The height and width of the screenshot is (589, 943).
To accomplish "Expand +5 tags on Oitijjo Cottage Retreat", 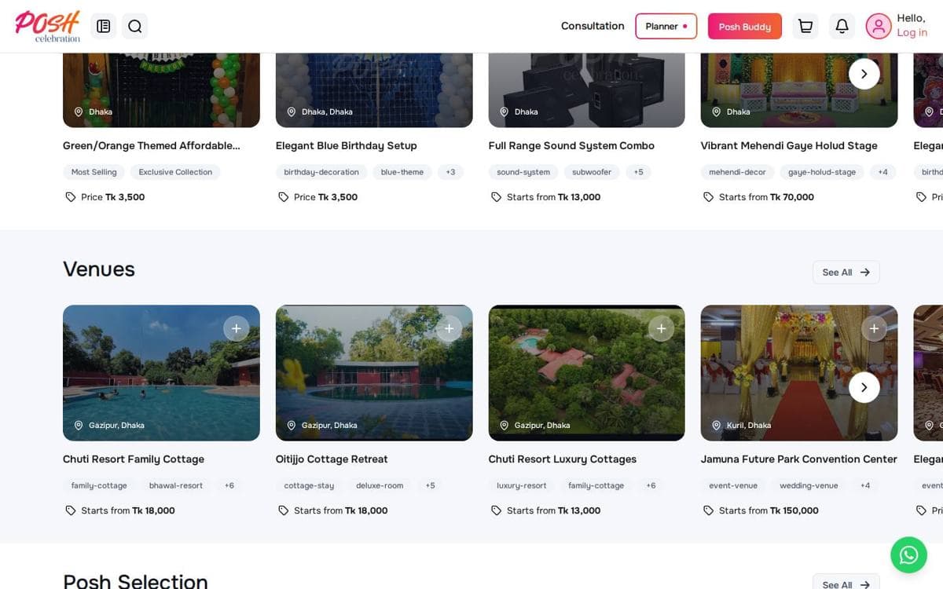I will coord(430,485).
